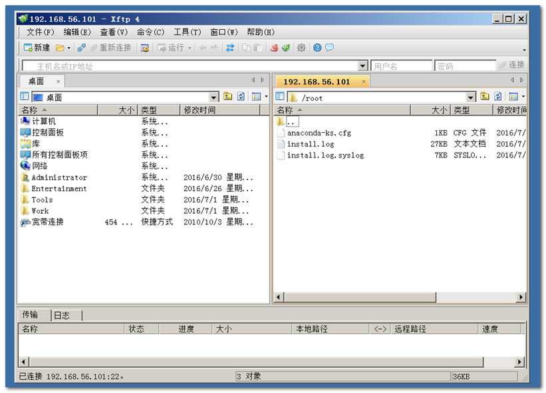The width and height of the screenshot is (546, 393).
Task: Click the copy icon in main toolbar
Action: [246, 48]
